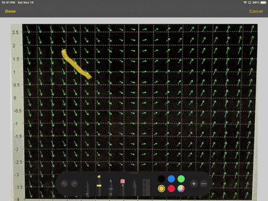Select the pen tool

(x=87, y=188)
